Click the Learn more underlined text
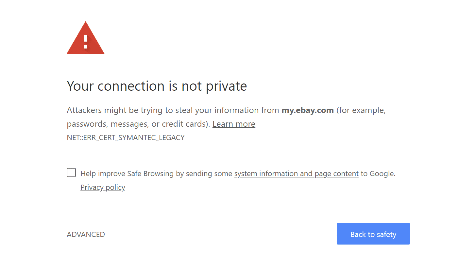 click(234, 124)
